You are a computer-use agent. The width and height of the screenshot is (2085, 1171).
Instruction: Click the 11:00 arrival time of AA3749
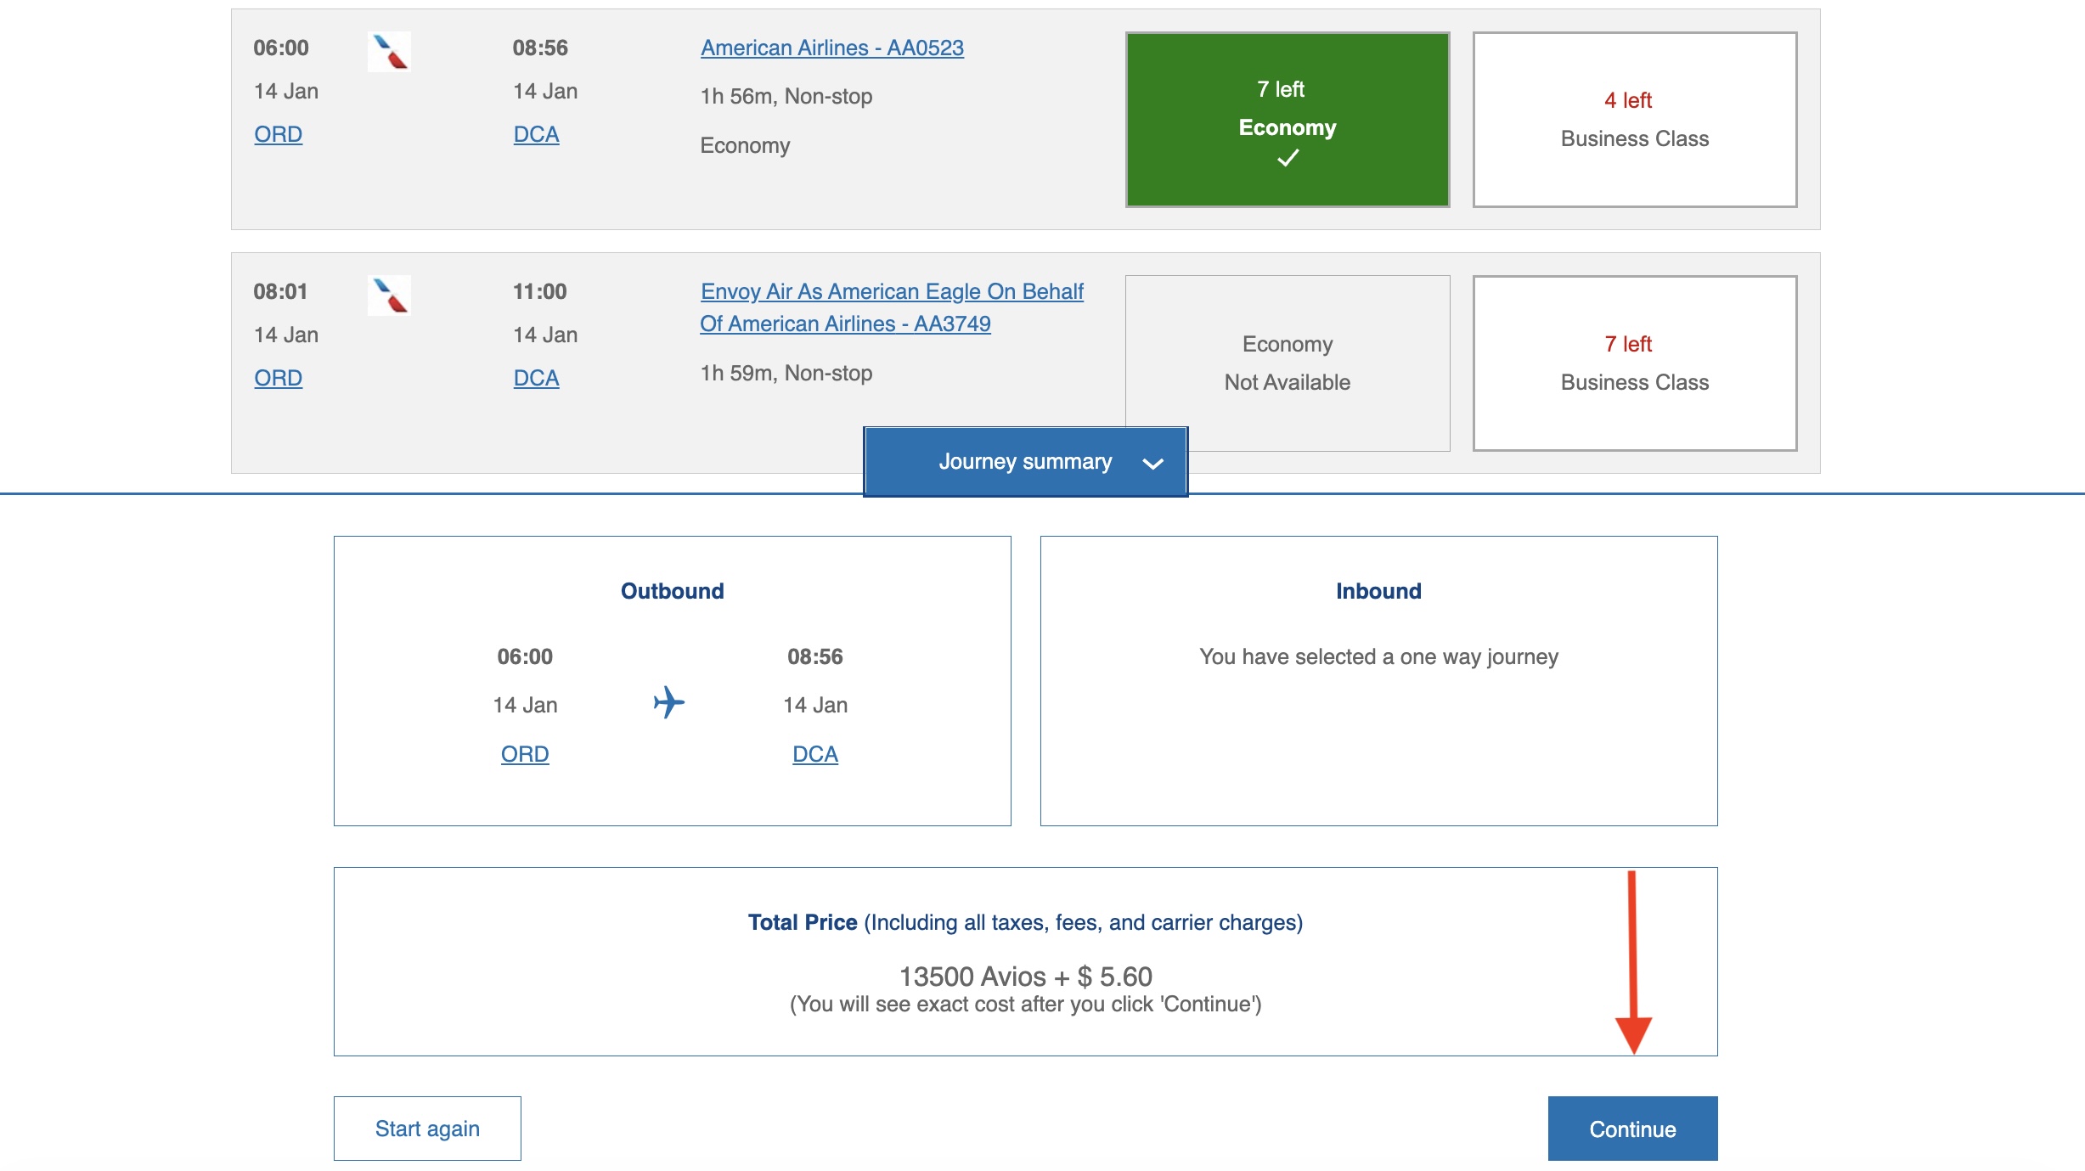point(540,292)
